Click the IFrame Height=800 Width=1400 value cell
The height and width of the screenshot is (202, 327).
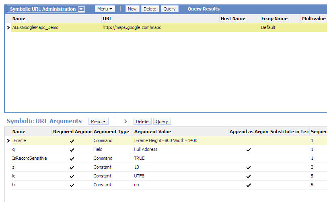(181, 141)
